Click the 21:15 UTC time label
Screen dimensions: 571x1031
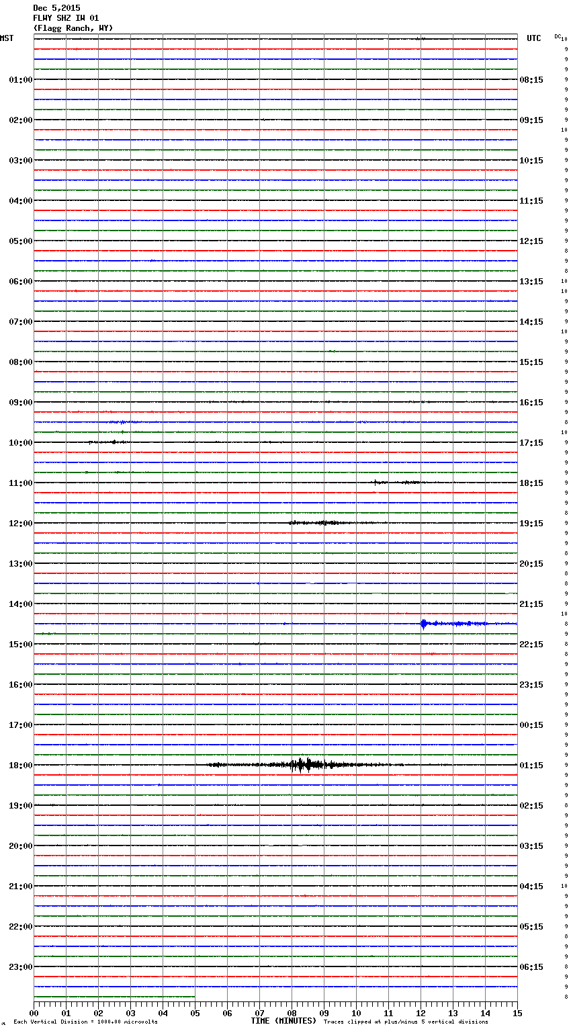[x=531, y=604]
